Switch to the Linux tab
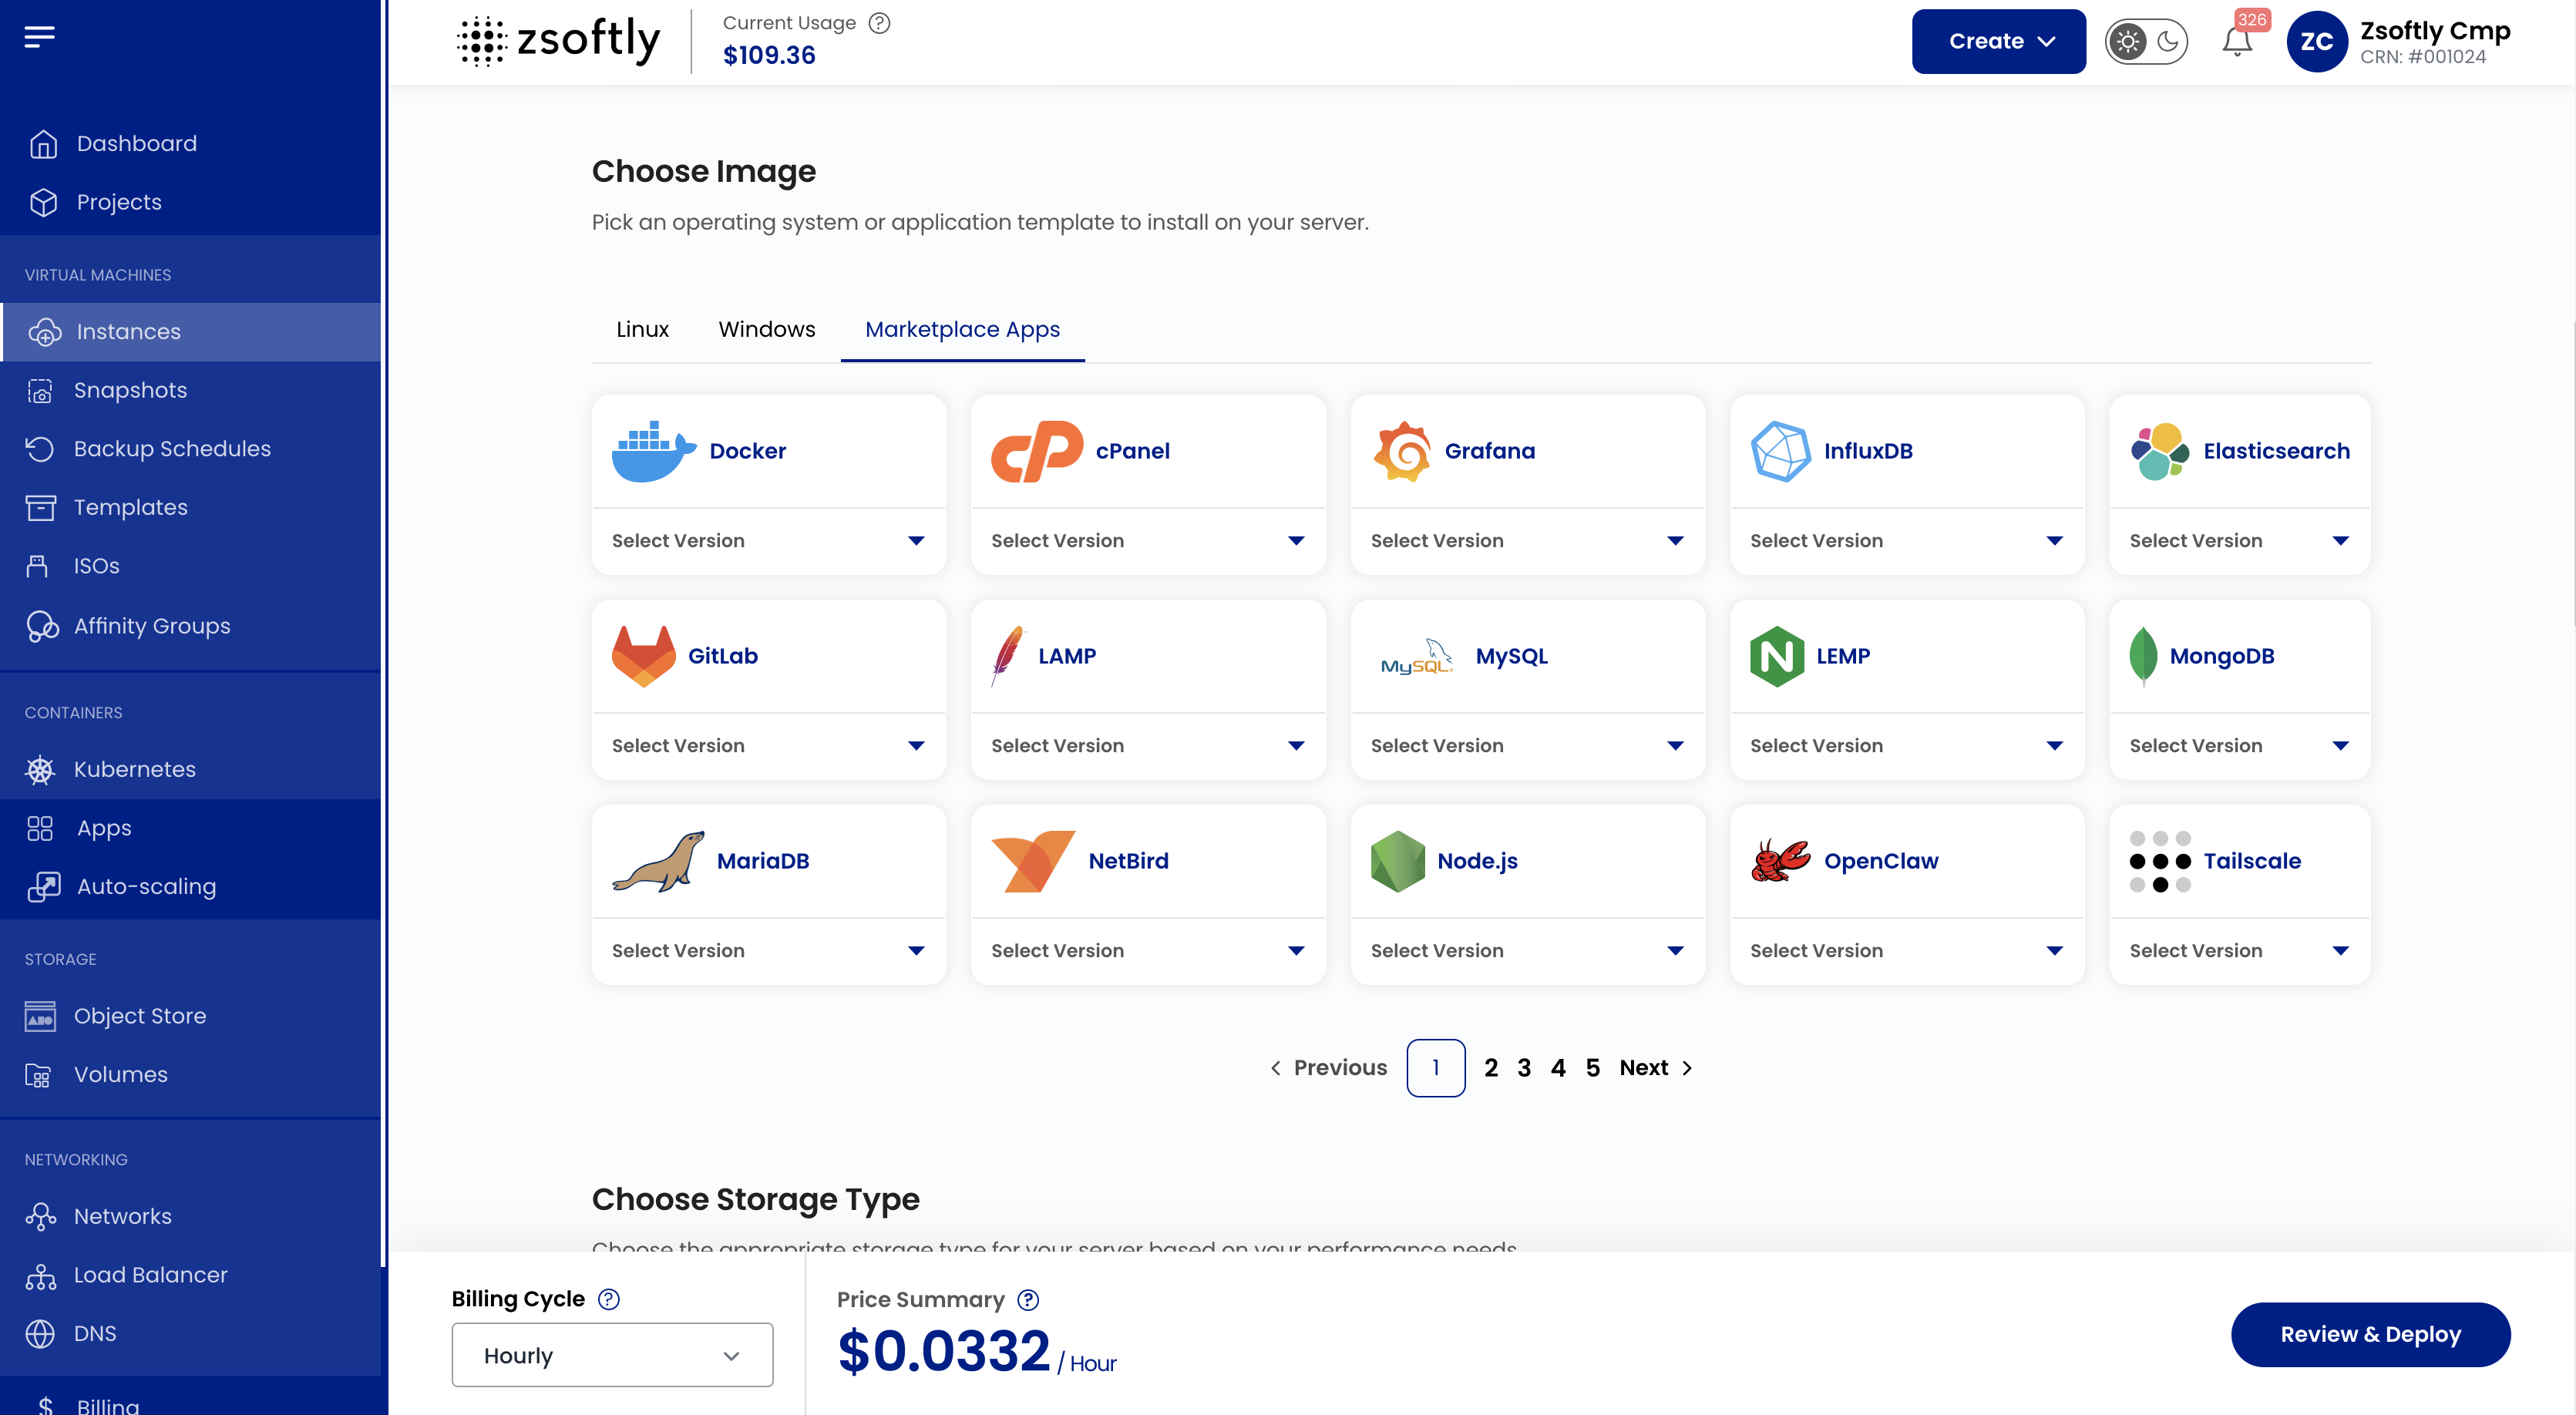Image resolution: width=2576 pixels, height=1415 pixels. pyautogui.click(x=642, y=329)
